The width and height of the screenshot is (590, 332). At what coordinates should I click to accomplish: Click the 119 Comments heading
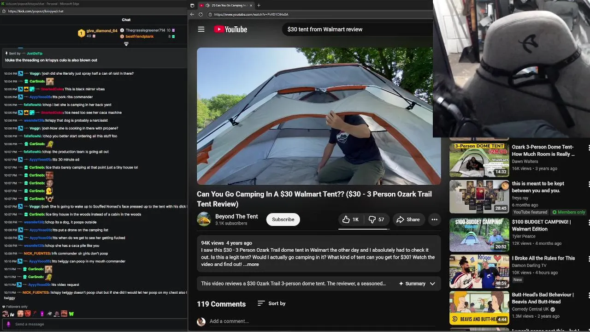point(221,304)
